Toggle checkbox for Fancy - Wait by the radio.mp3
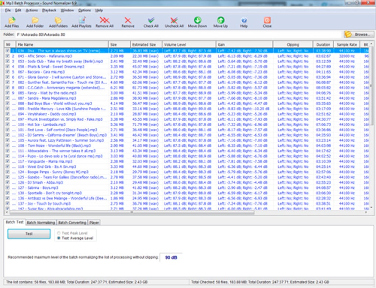The width and height of the screenshot is (376, 288). (7, 93)
